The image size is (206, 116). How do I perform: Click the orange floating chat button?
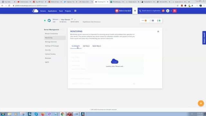pyautogui.click(x=201, y=103)
